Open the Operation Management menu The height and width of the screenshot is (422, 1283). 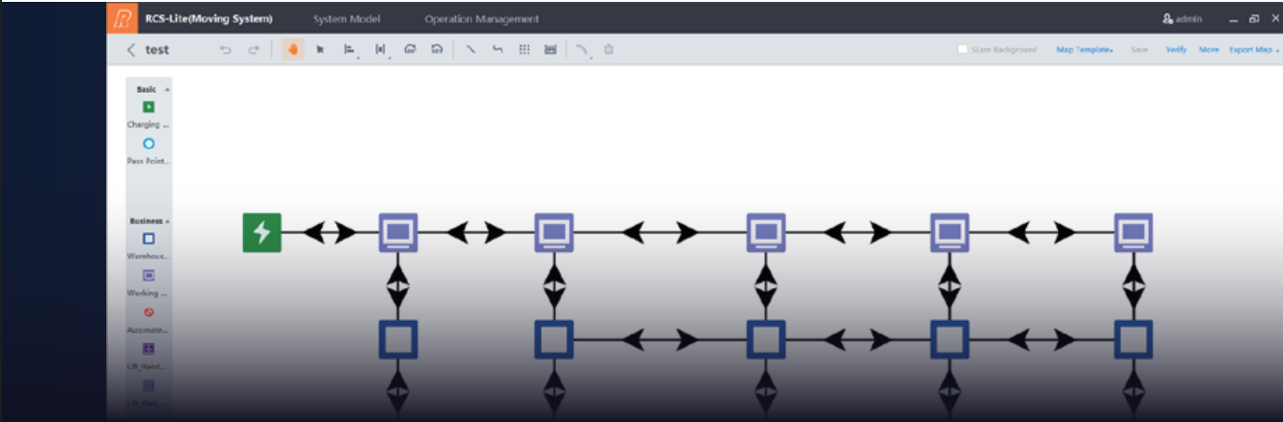tap(481, 19)
